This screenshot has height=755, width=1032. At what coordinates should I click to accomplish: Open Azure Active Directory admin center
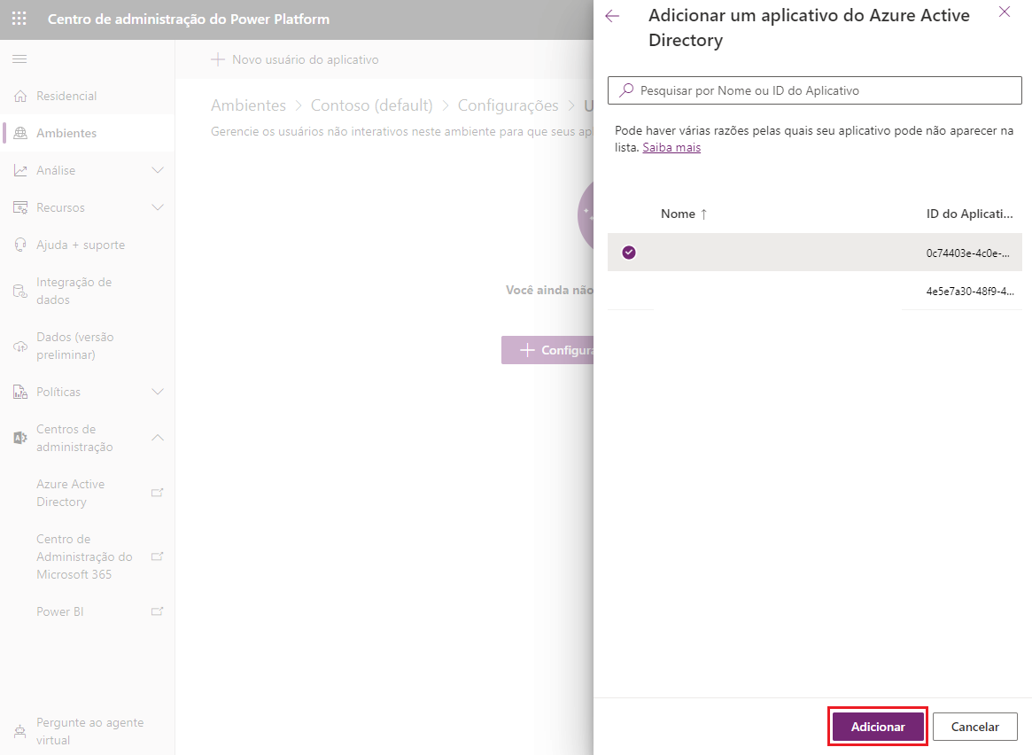pyautogui.click(x=88, y=493)
